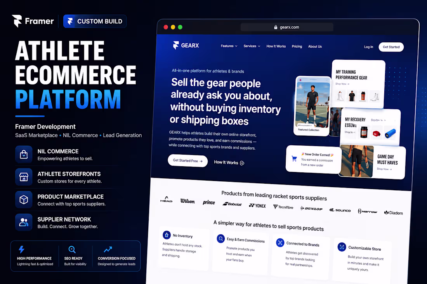This screenshot has width=427, height=284.
Task: Click the High Performance lightning icon
Action: pos(21,249)
